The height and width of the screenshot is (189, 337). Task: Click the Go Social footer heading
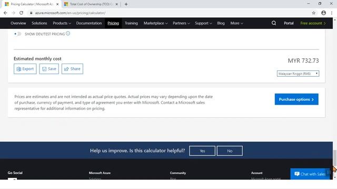coord(15,173)
